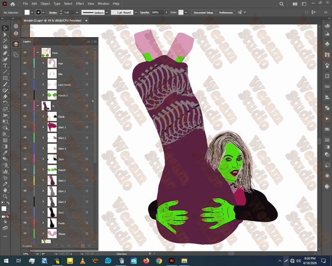This screenshot has width=332, height=266.
Task: Hide the Nils layer
Action: click(25, 74)
